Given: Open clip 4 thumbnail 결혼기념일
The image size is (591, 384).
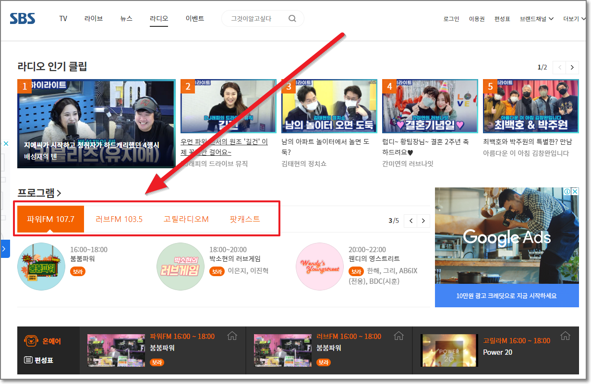Looking at the screenshot, I should tap(430, 106).
